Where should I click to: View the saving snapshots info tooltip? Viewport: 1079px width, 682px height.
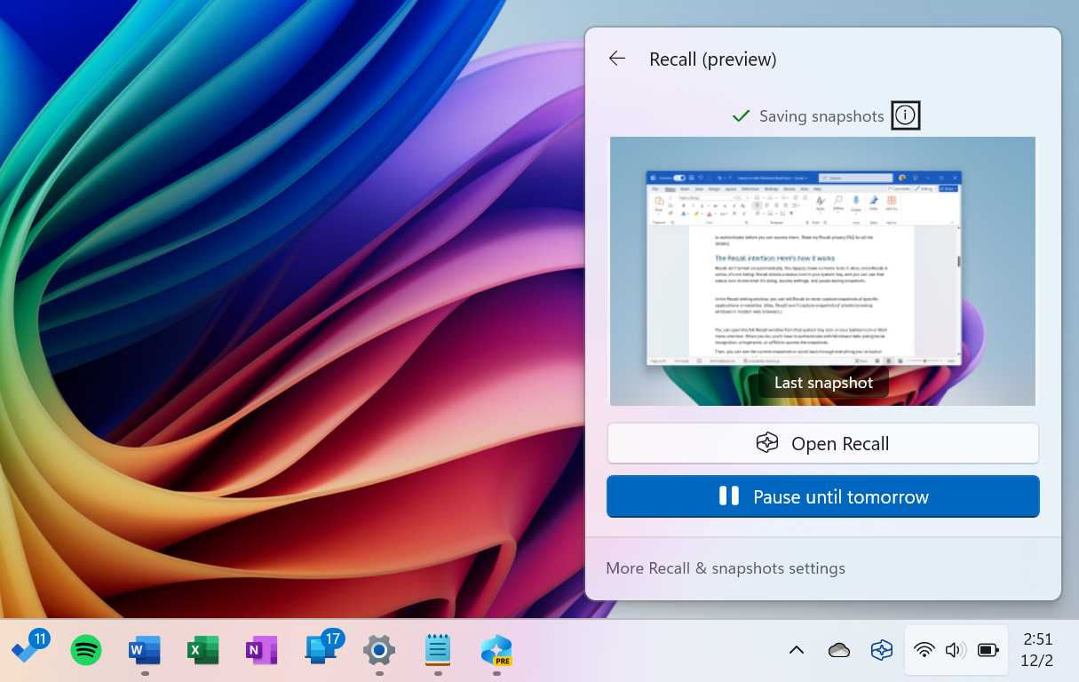pyautogui.click(x=905, y=115)
